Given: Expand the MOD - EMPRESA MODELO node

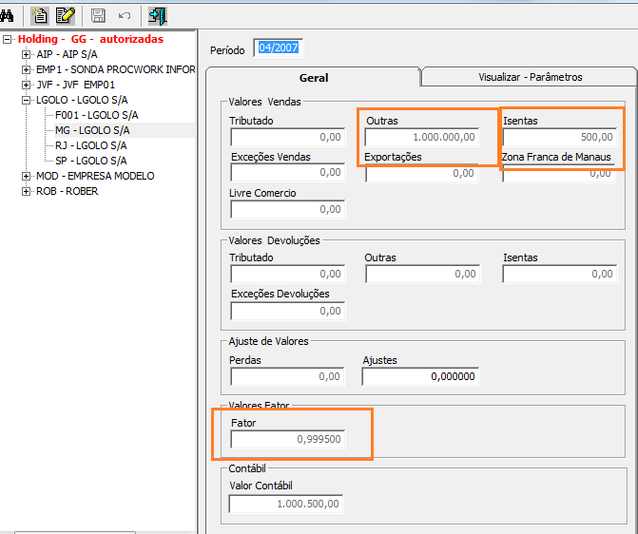Looking at the screenshot, I should (x=26, y=177).
